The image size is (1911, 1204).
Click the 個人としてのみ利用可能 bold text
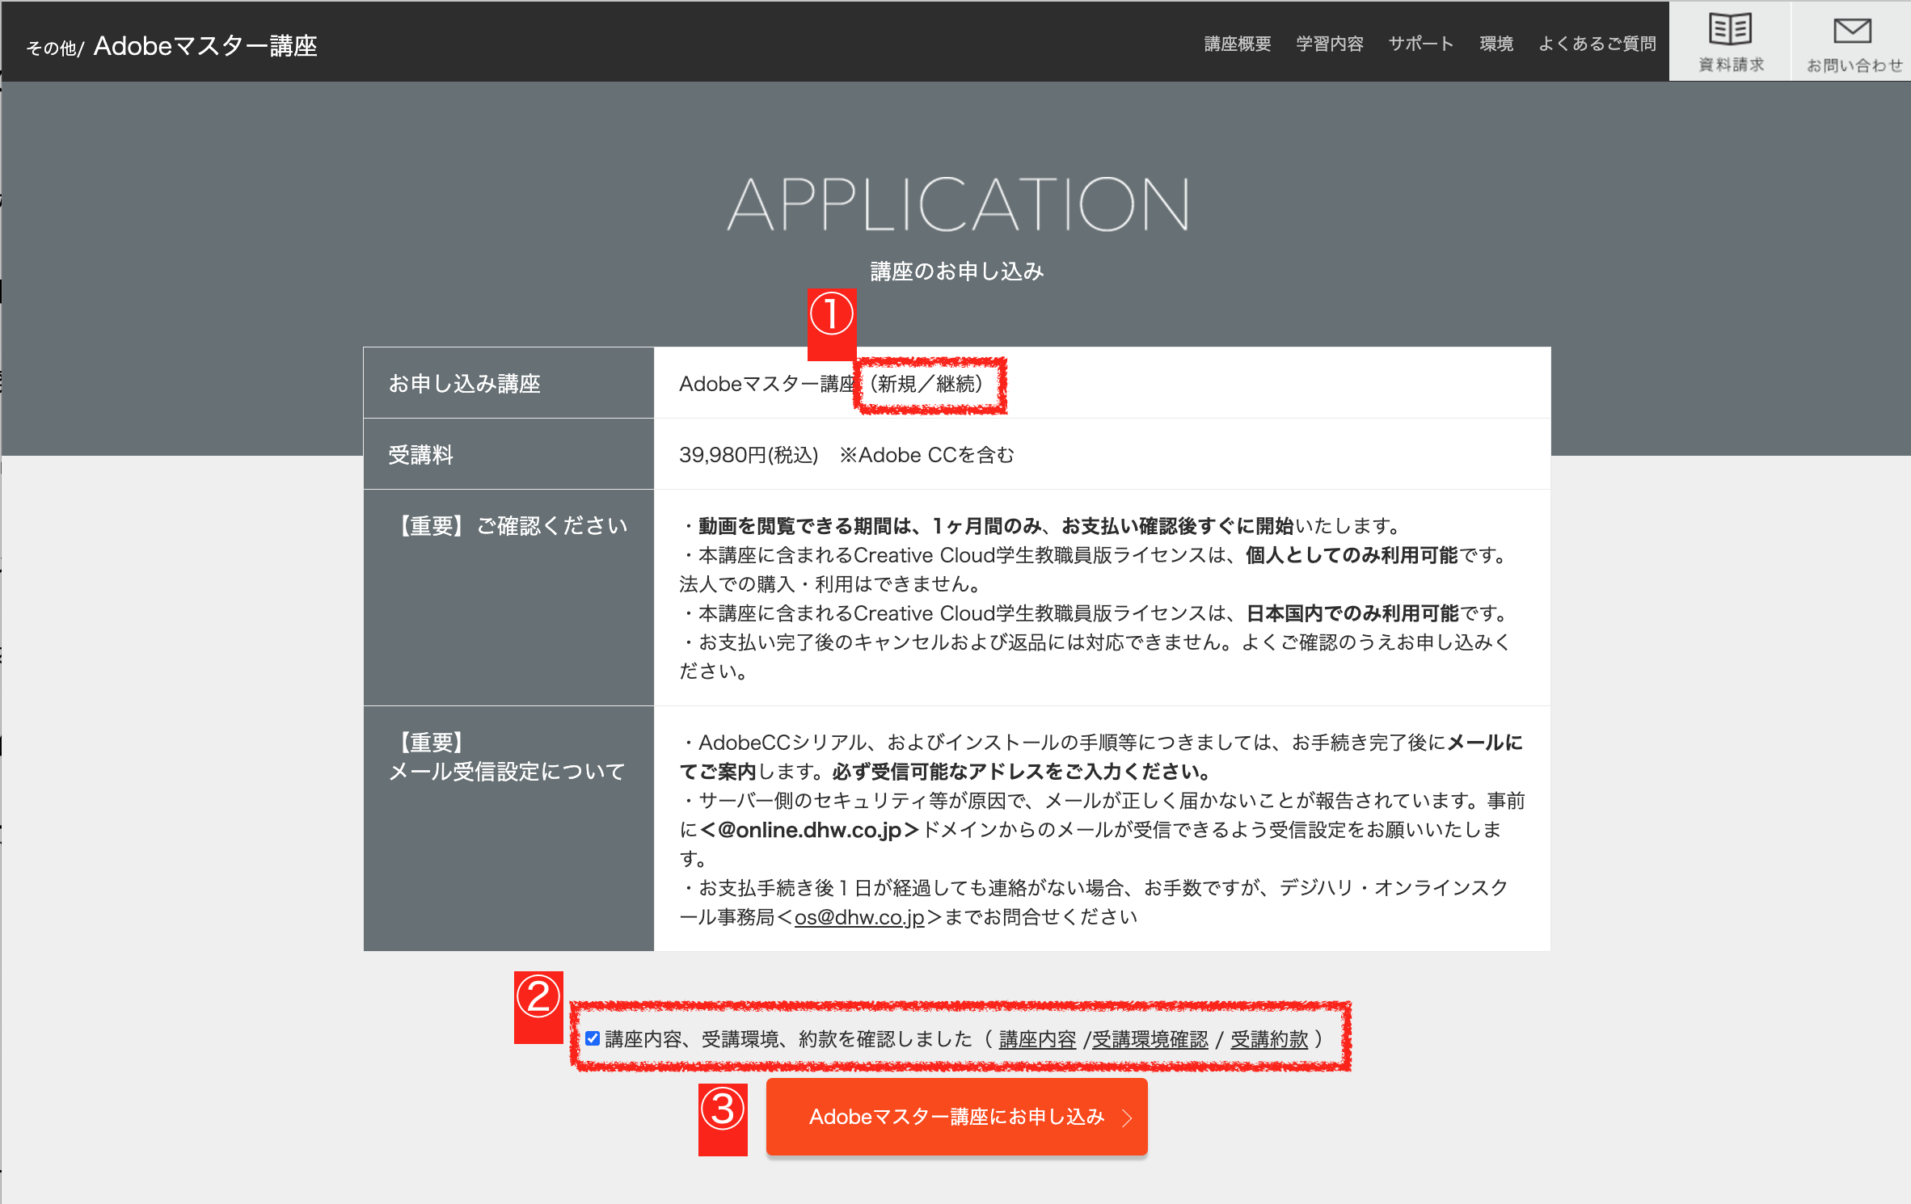1352,555
